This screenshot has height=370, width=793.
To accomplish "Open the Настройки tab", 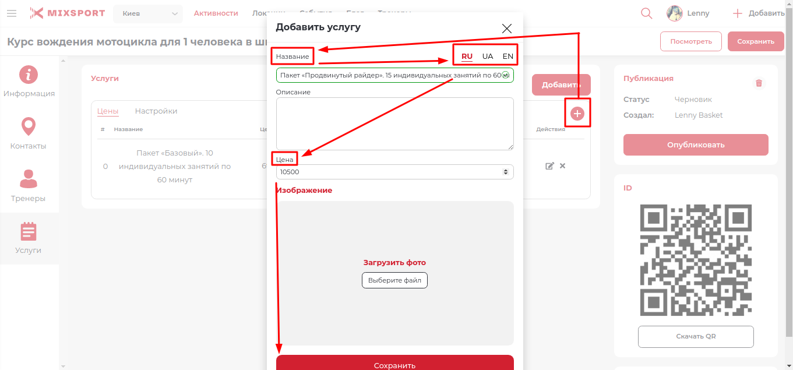I will pyautogui.click(x=156, y=111).
